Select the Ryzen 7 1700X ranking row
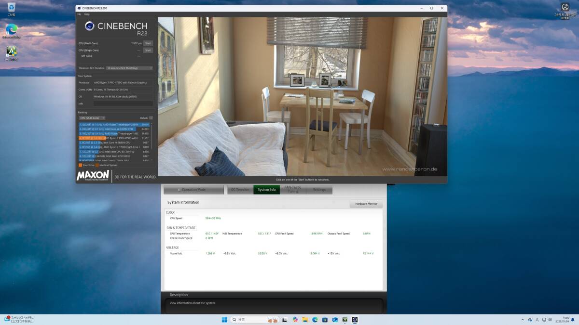The height and width of the screenshot is (325, 579). [114, 147]
